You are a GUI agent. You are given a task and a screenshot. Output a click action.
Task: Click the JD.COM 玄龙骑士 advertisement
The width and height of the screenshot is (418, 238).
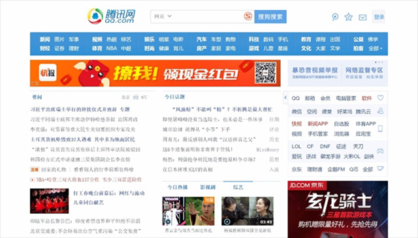pos(338,209)
